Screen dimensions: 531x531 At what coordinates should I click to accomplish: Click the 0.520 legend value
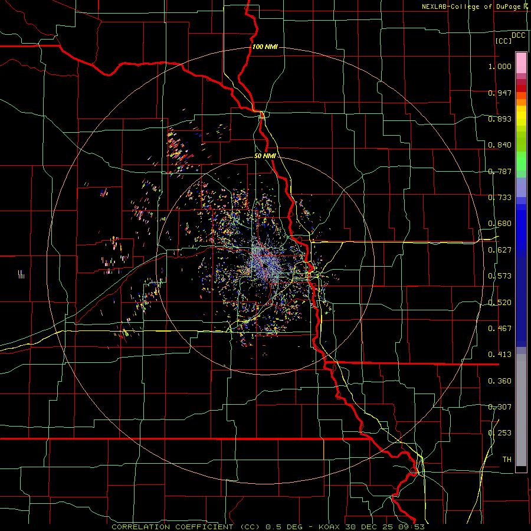pyautogui.click(x=500, y=303)
